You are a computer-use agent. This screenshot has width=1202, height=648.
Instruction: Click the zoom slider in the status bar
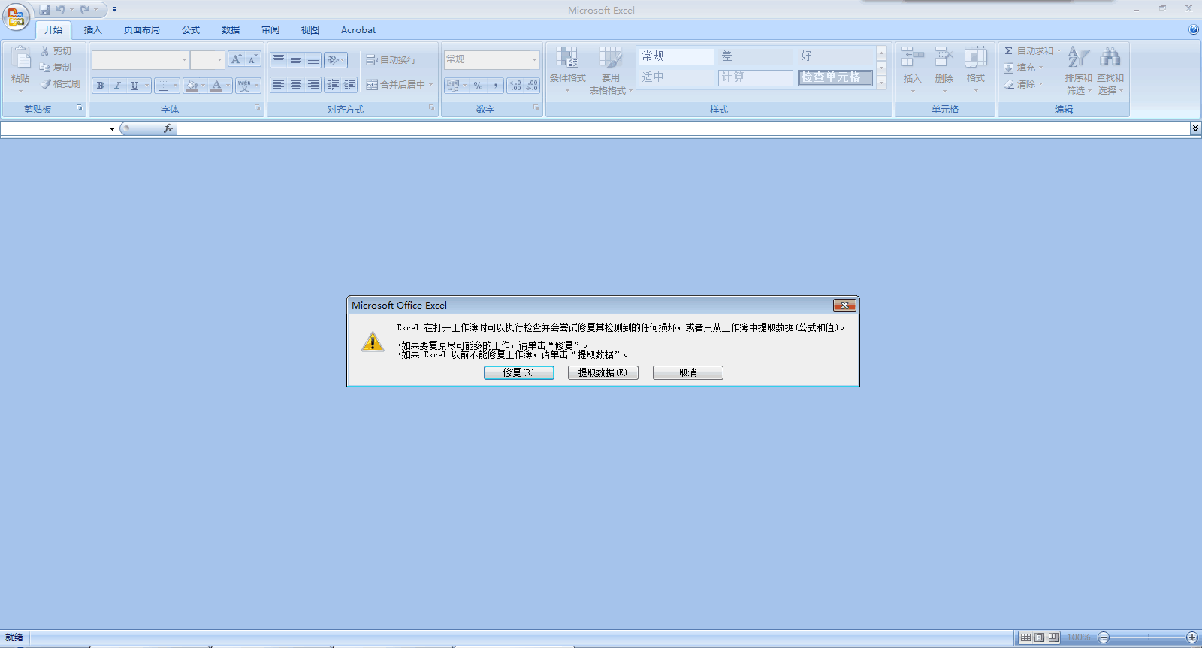1148,637
